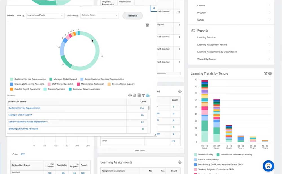Click the Count 227 value link

coord(23,154)
